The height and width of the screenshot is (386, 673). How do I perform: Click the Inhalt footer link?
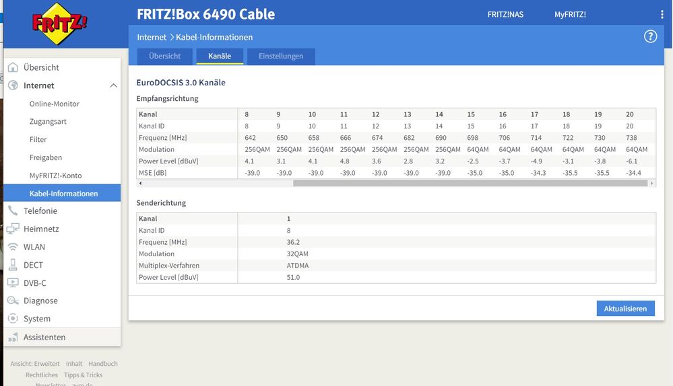click(x=74, y=364)
